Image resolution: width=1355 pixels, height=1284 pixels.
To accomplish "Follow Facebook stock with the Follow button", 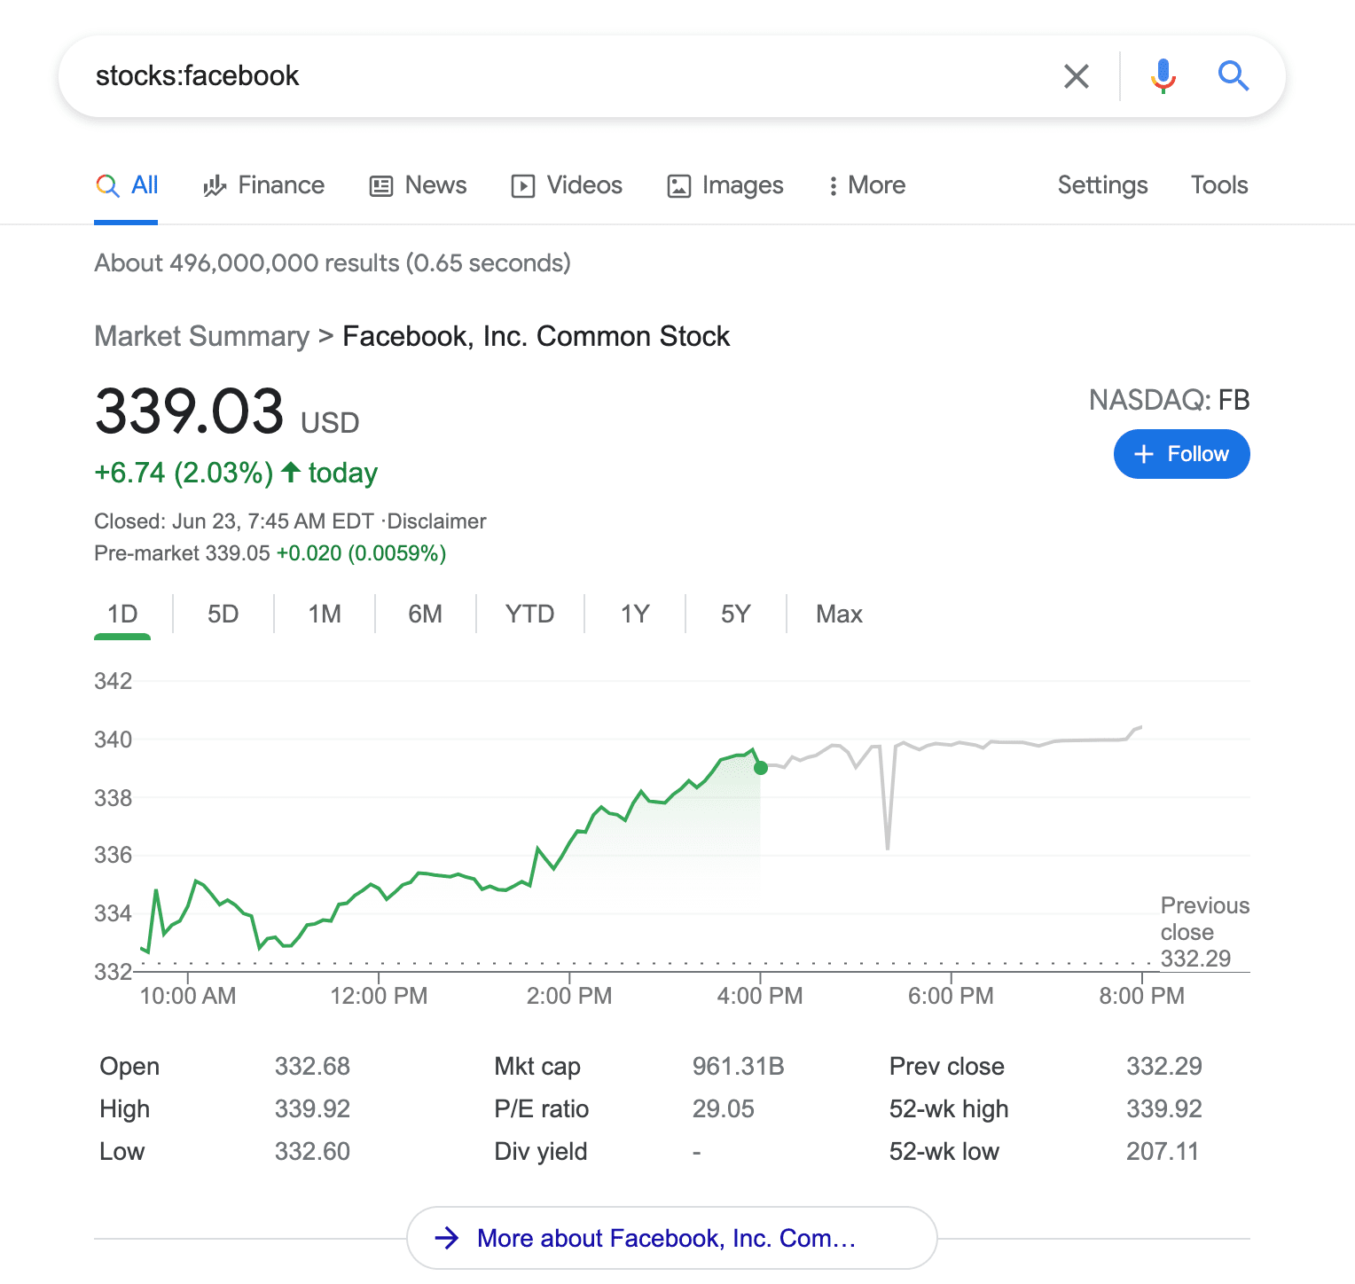I will point(1181,453).
